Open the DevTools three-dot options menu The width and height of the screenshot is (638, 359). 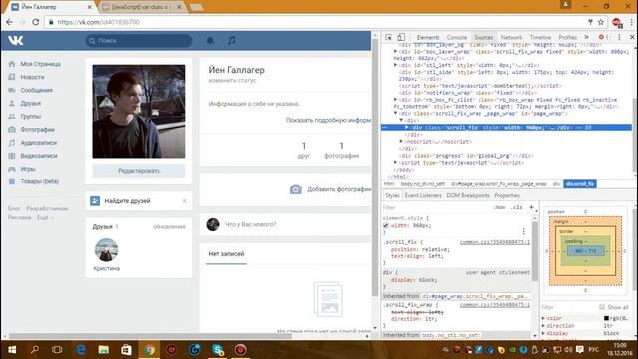619,37
